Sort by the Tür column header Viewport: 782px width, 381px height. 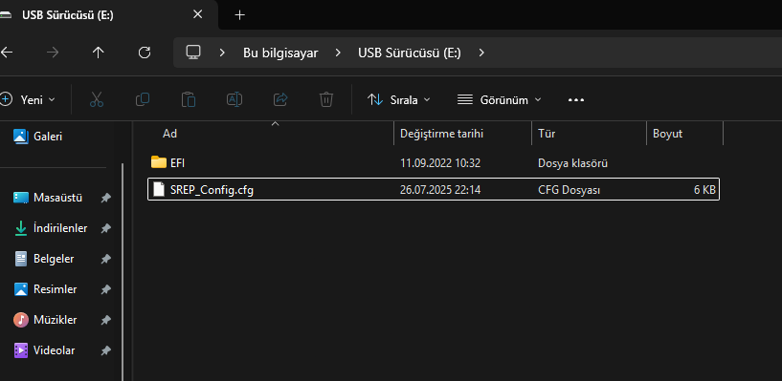tap(547, 134)
